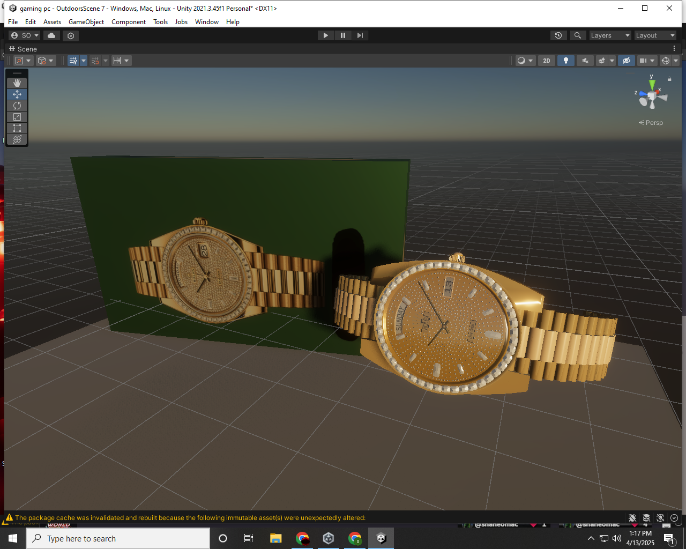Open Undo History clock icon
The image size is (686, 549).
click(558, 35)
